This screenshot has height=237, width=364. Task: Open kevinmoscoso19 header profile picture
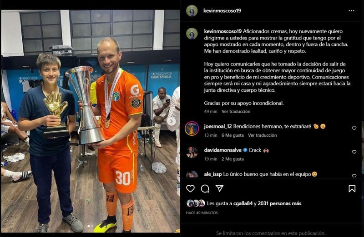192,10
